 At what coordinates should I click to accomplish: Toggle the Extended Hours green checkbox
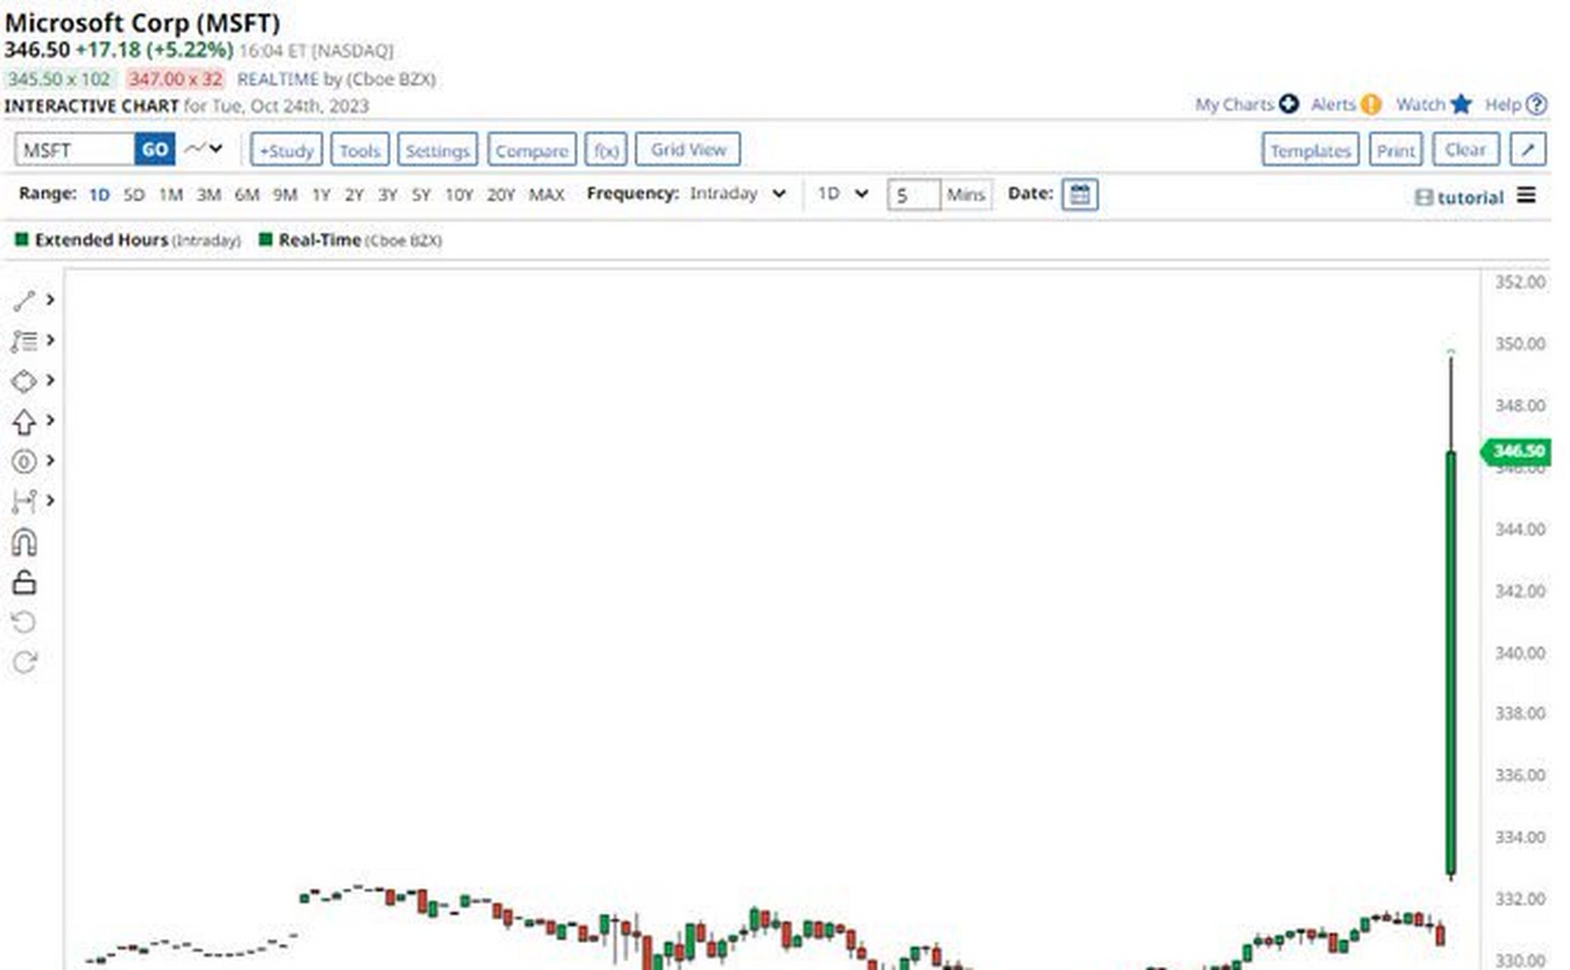[21, 239]
